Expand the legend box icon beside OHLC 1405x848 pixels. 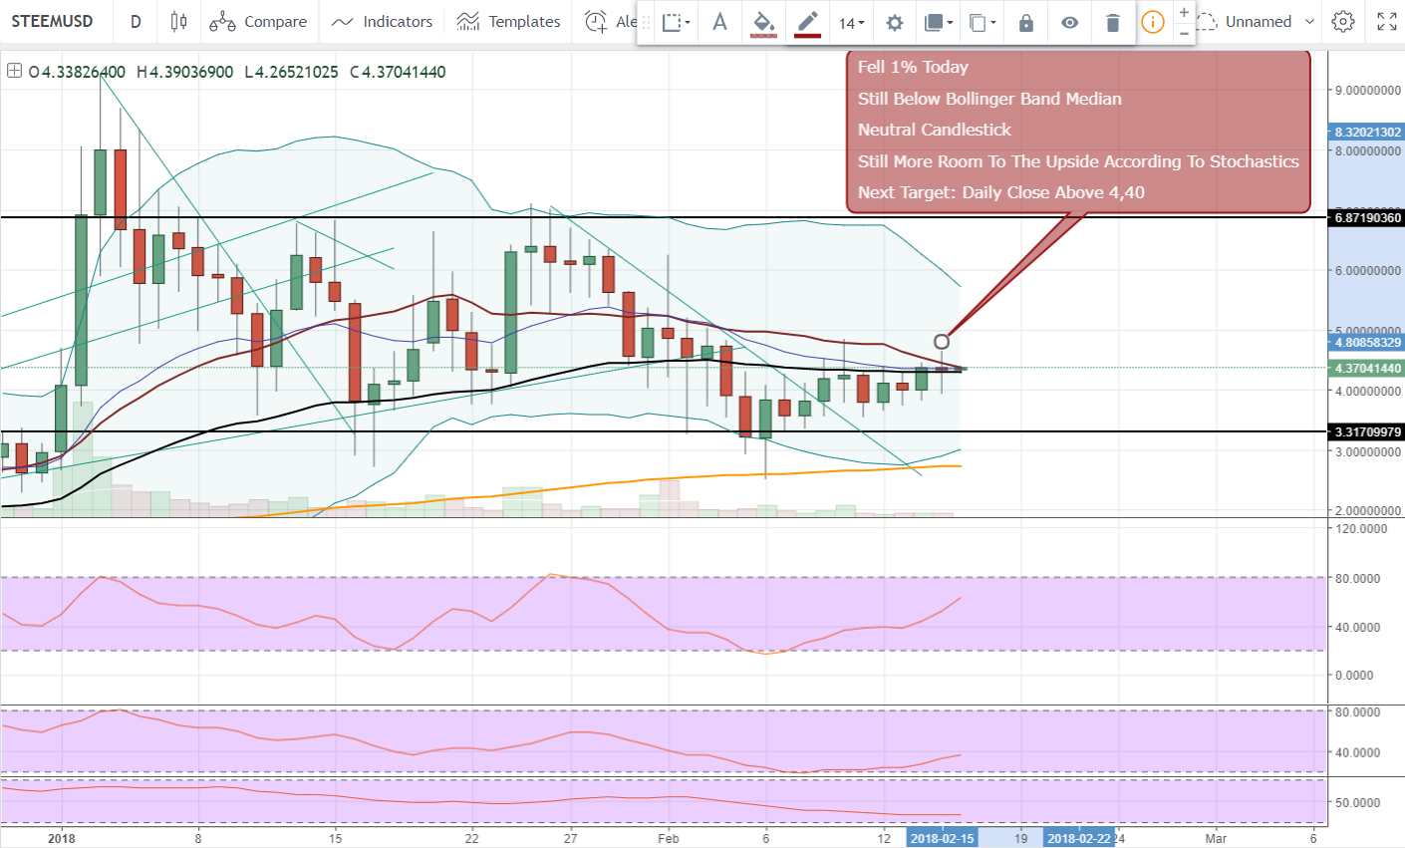pyautogui.click(x=14, y=71)
